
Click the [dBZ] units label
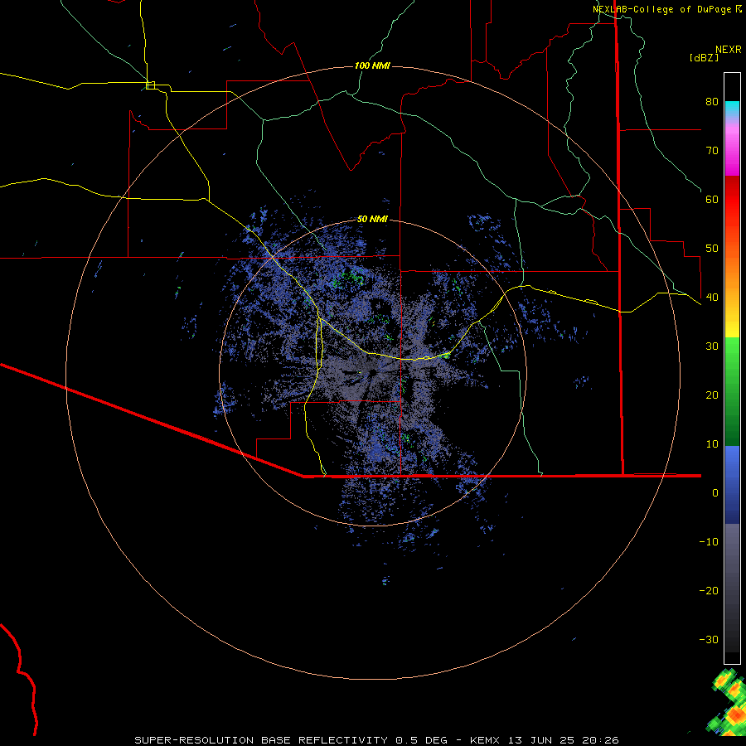[704, 57]
